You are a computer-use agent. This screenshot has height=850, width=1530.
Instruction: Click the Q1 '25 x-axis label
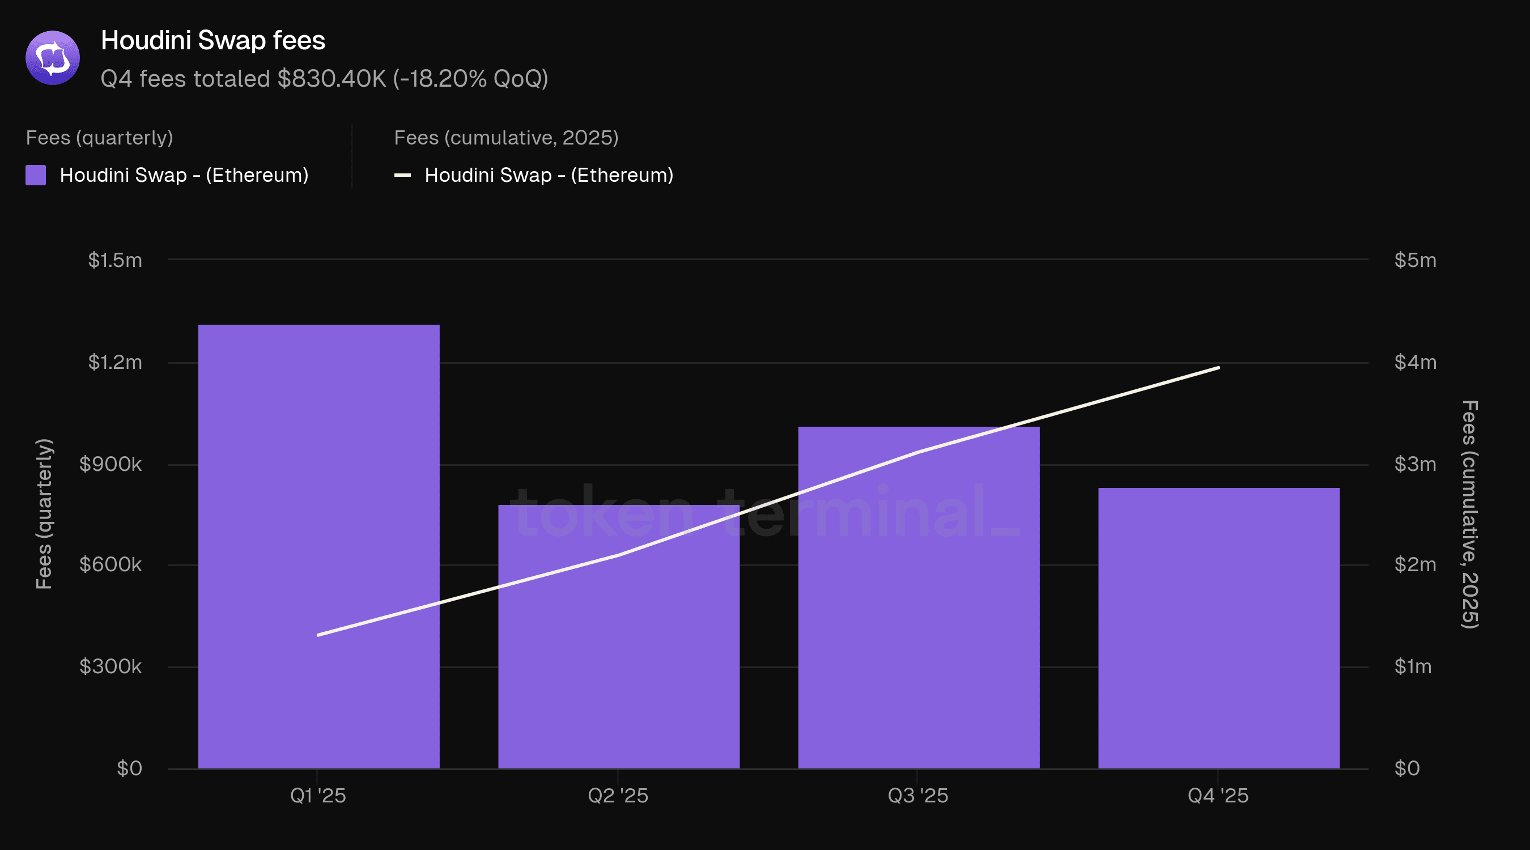point(318,796)
